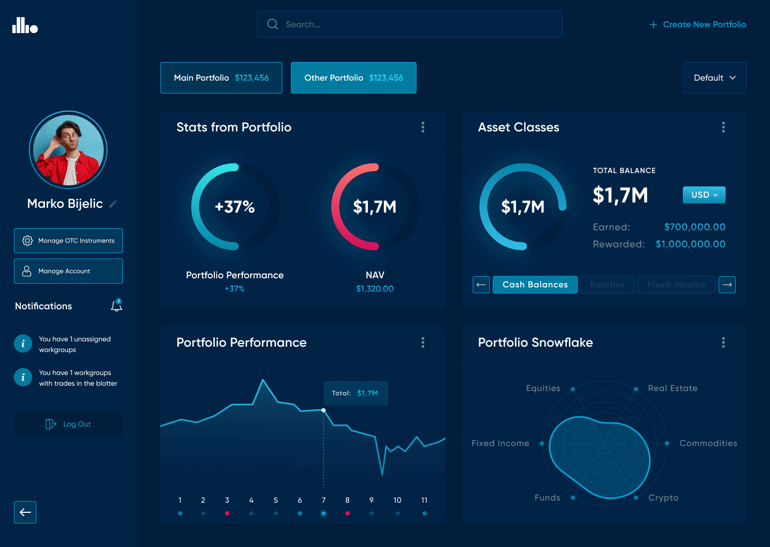Open the Portfolio Snowflake options menu

[x=723, y=342]
